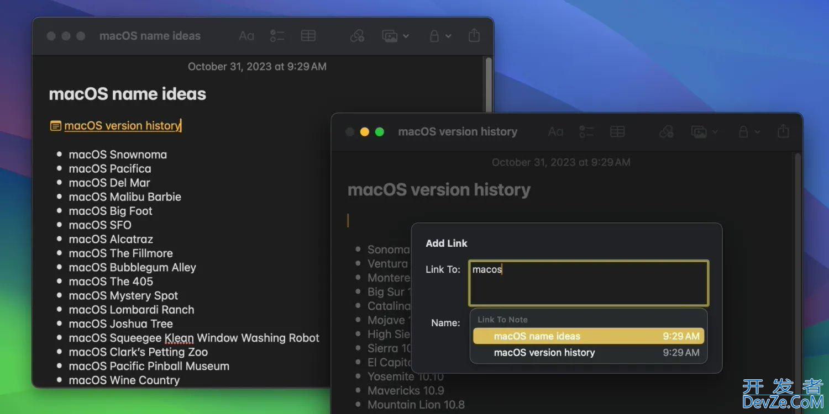Insert checklist in macOS name ideas window
The width and height of the screenshot is (829, 414).
tap(277, 36)
